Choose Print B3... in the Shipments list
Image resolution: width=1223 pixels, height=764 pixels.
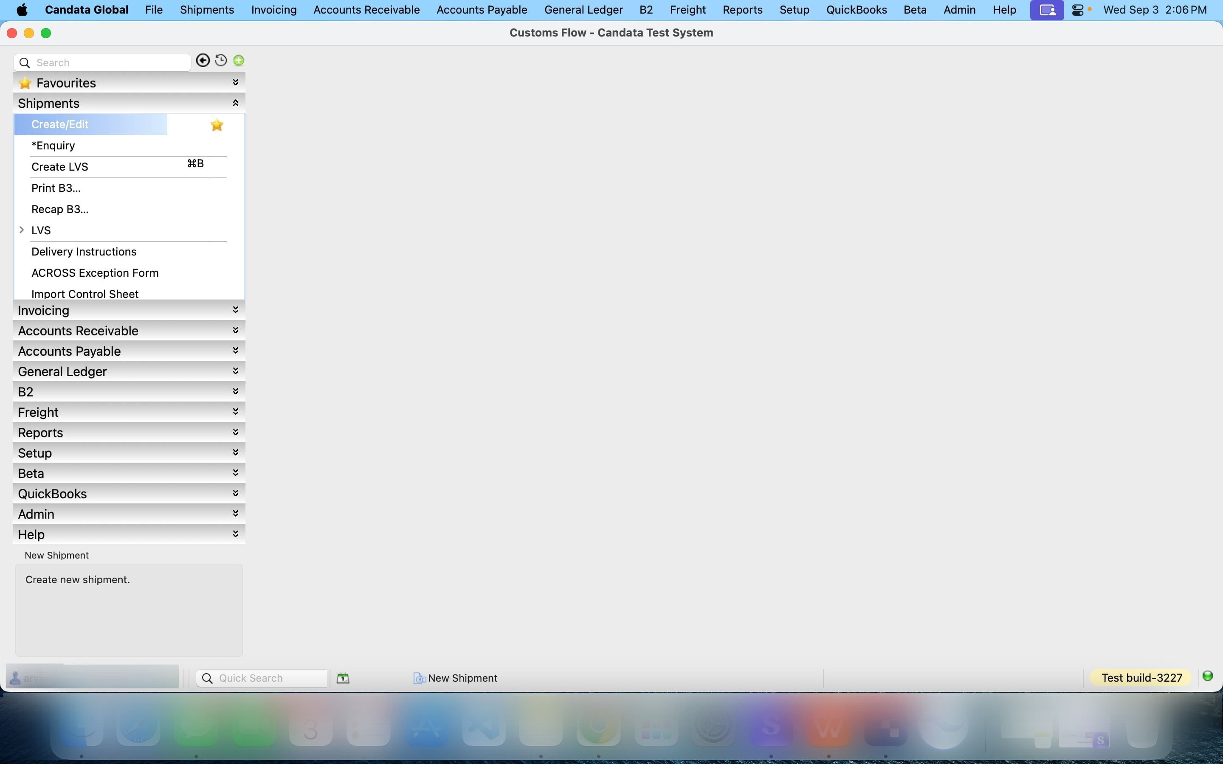56,188
